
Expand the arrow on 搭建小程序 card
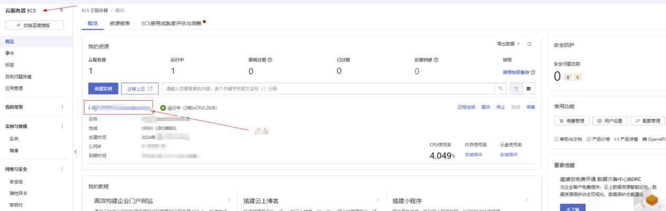click(x=527, y=200)
